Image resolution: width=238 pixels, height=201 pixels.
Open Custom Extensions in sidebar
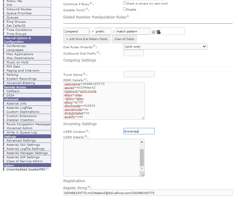coord(21,116)
